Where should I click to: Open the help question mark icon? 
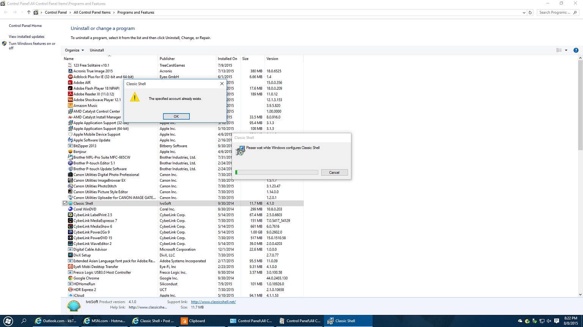pyautogui.click(x=575, y=50)
